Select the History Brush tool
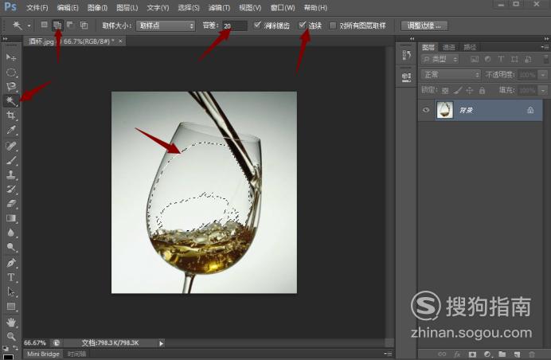This screenshot has height=360, width=551. pos(11,189)
